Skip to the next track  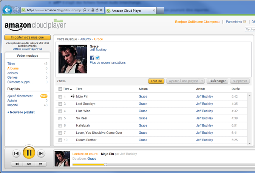point(41,153)
